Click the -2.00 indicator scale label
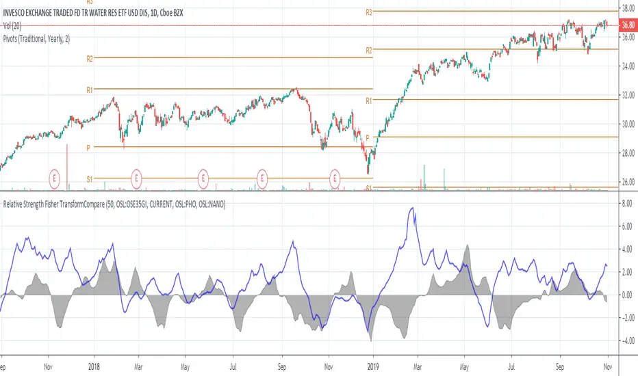Image resolution: width=638 pixels, height=376 pixels. pos(626,317)
